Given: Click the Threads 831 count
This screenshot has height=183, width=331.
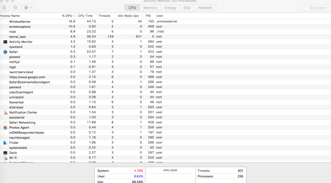Looking at the screenshot, I should (x=241, y=171).
